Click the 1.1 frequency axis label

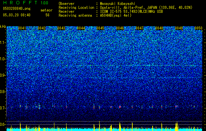(3, 43)
